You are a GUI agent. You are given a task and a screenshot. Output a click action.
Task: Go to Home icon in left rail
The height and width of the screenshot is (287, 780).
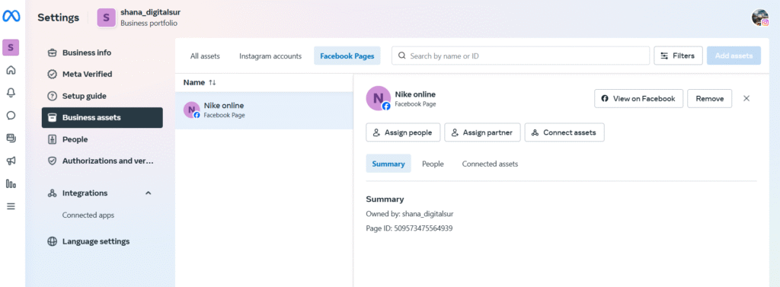click(11, 70)
